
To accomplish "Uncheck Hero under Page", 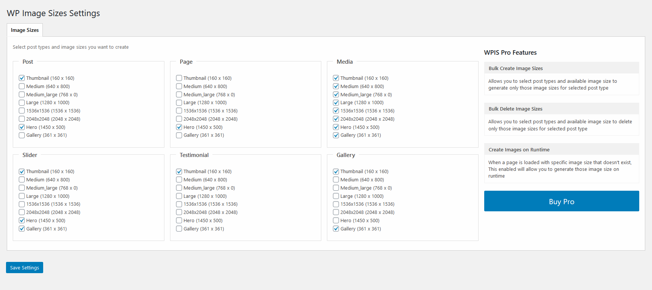I will tap(179, 127).
